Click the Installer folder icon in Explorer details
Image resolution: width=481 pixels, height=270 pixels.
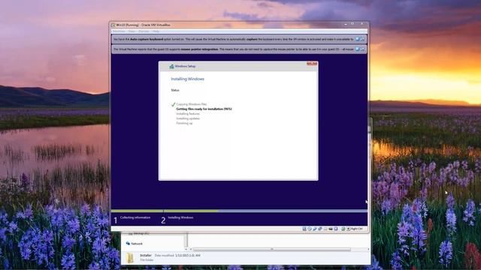click(x=130, y=258)
